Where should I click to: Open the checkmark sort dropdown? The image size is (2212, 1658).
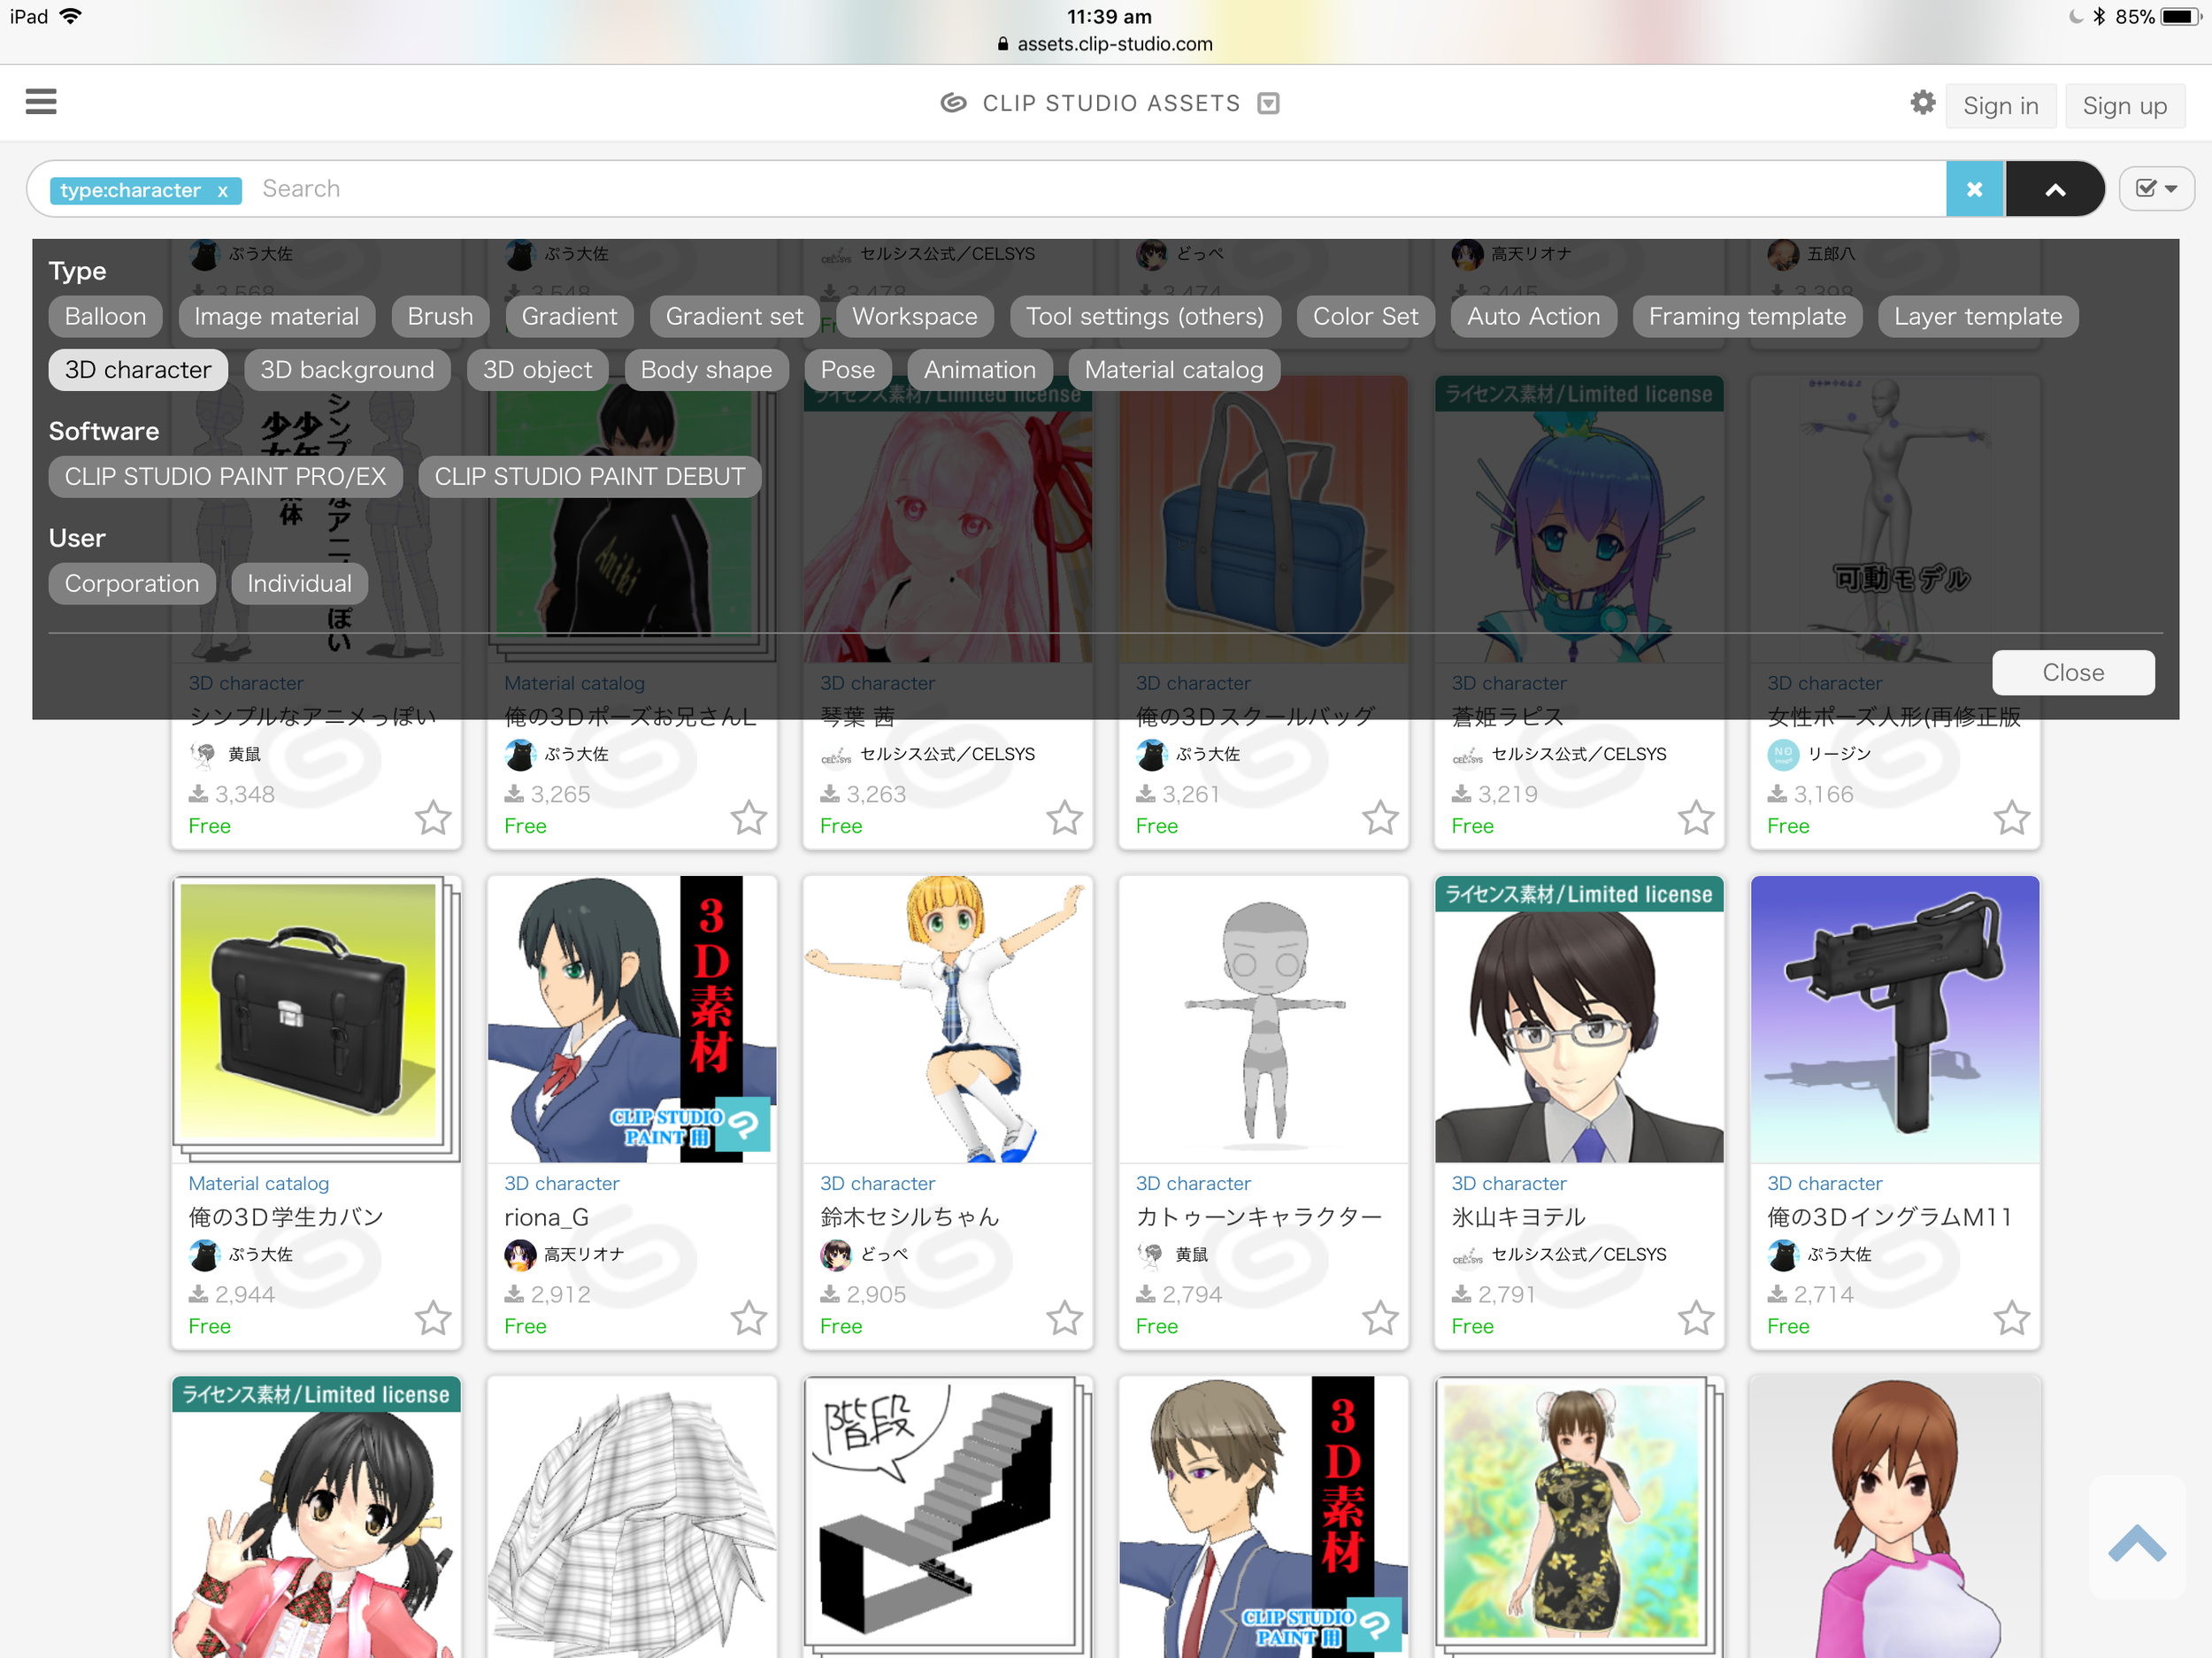2156,189
